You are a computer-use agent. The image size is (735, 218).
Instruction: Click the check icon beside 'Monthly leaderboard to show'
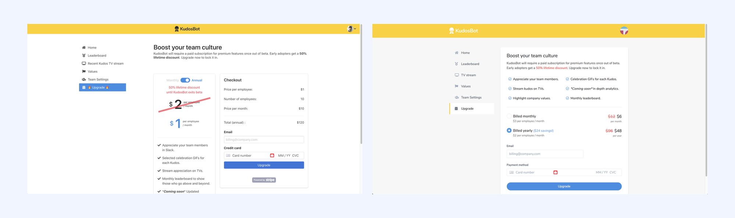point(159,179)
